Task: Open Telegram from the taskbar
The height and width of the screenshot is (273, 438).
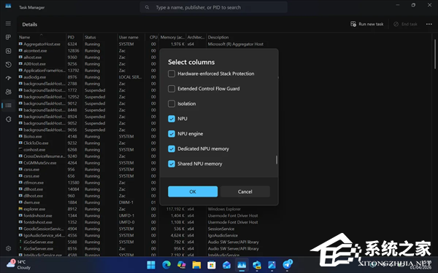Action: click(x=287, y=265)
